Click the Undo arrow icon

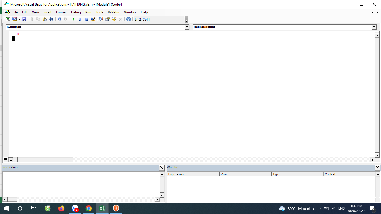59,19
